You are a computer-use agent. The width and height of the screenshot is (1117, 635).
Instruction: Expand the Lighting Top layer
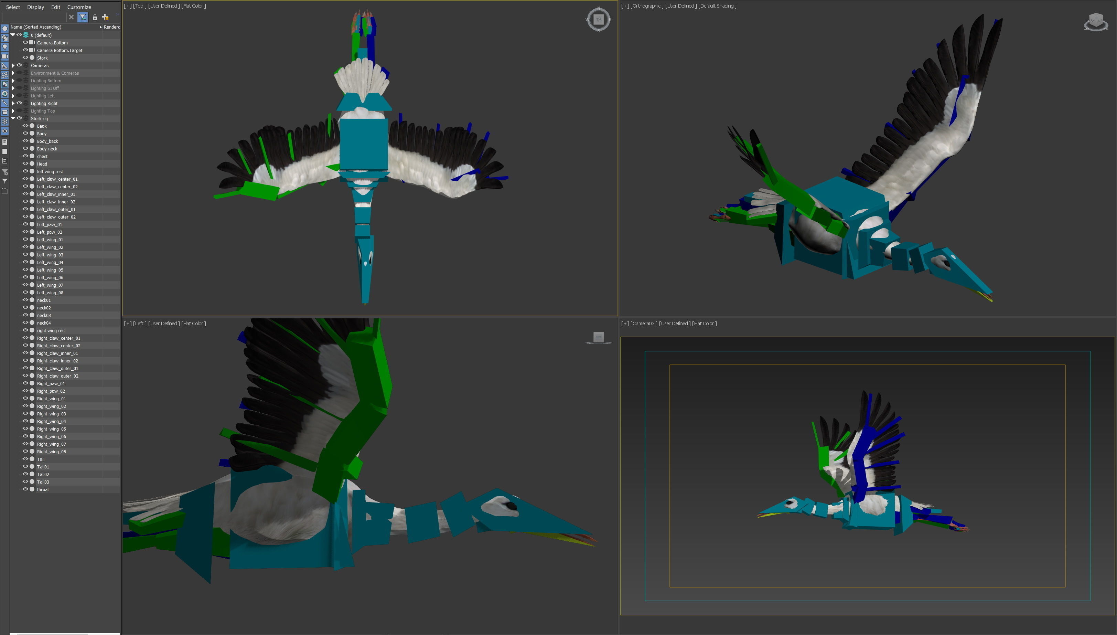(x=13, y=111)
